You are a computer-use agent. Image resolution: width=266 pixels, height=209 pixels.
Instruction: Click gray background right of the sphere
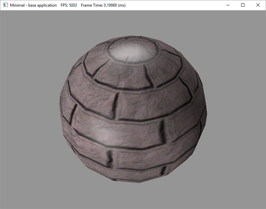point(235,109)
